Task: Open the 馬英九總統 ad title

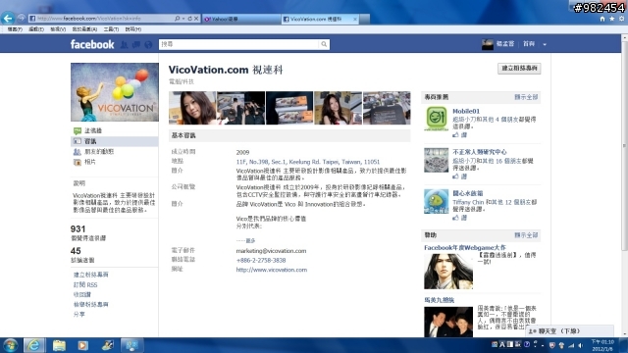Action: (439, 300)
